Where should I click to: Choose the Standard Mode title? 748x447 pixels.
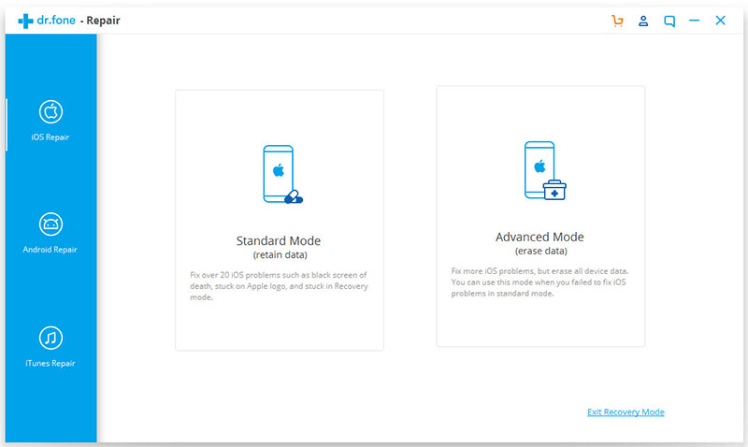pos(279,240)
